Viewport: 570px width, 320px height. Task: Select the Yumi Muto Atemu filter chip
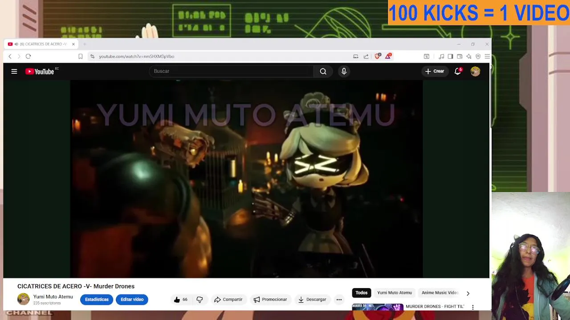click(x=395, y=293)
